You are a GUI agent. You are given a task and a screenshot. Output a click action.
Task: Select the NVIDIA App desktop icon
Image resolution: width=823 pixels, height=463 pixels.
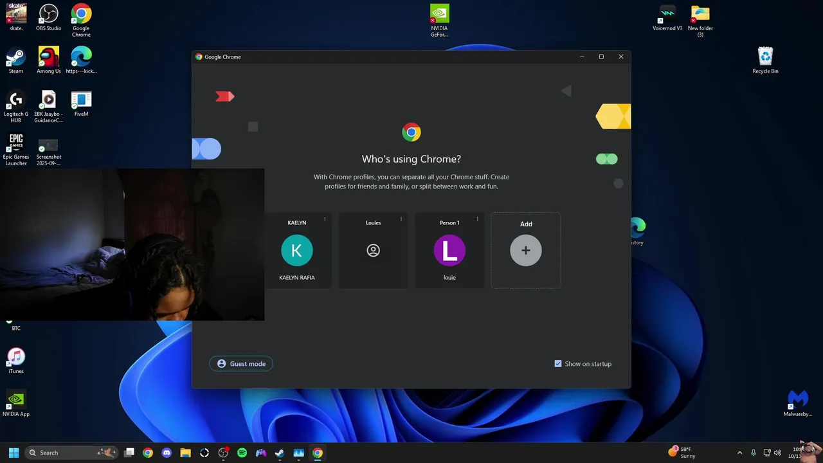pos(16,403)
